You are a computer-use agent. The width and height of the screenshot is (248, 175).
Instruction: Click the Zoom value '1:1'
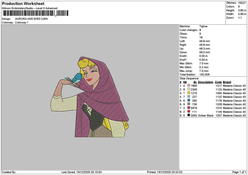click(240, 18)
